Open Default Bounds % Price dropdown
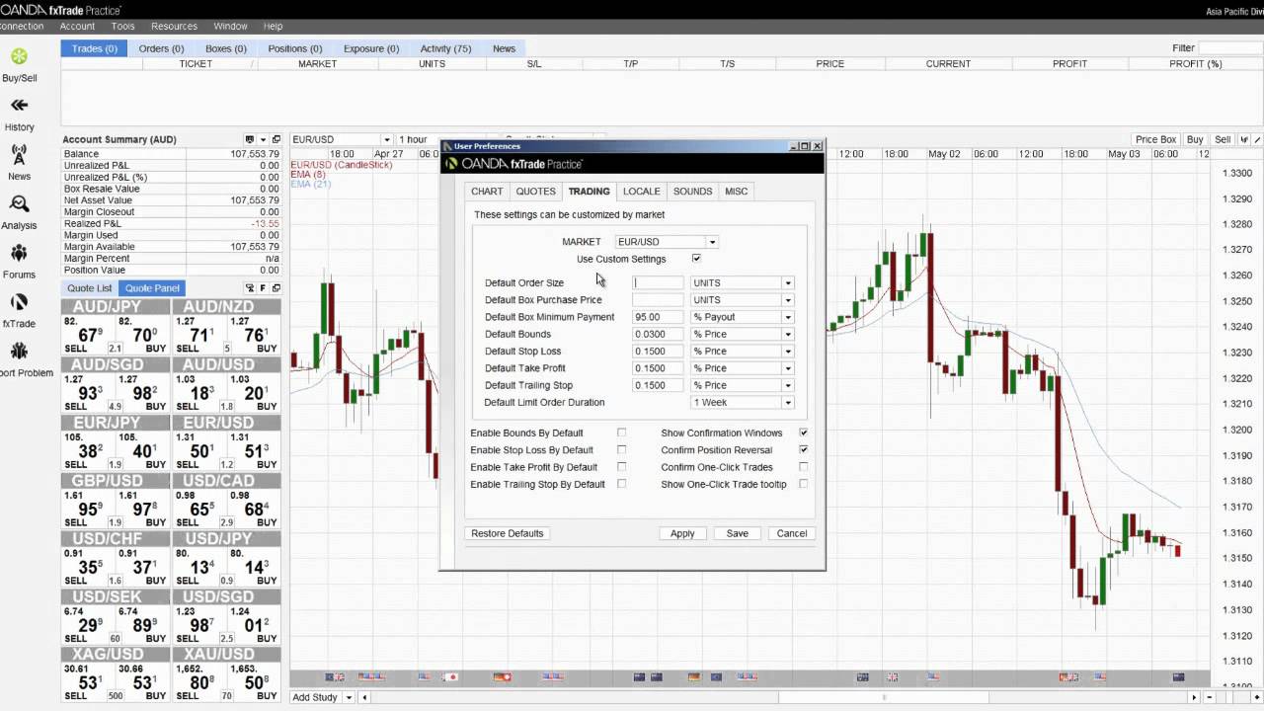Viewport: 1264px width, 711px height. click(787, 334)
